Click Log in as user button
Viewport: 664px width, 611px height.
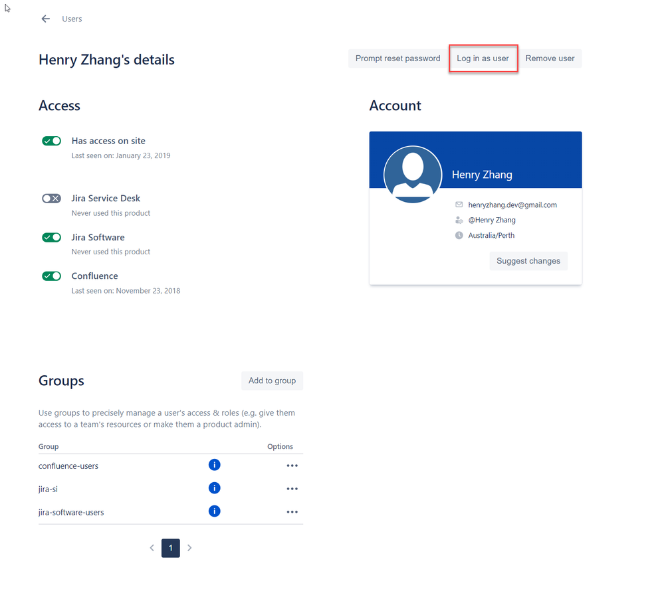483,58
